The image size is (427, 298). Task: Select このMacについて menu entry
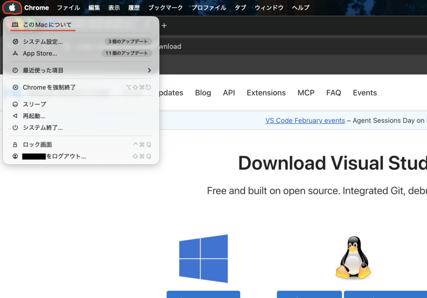[47, 25]
